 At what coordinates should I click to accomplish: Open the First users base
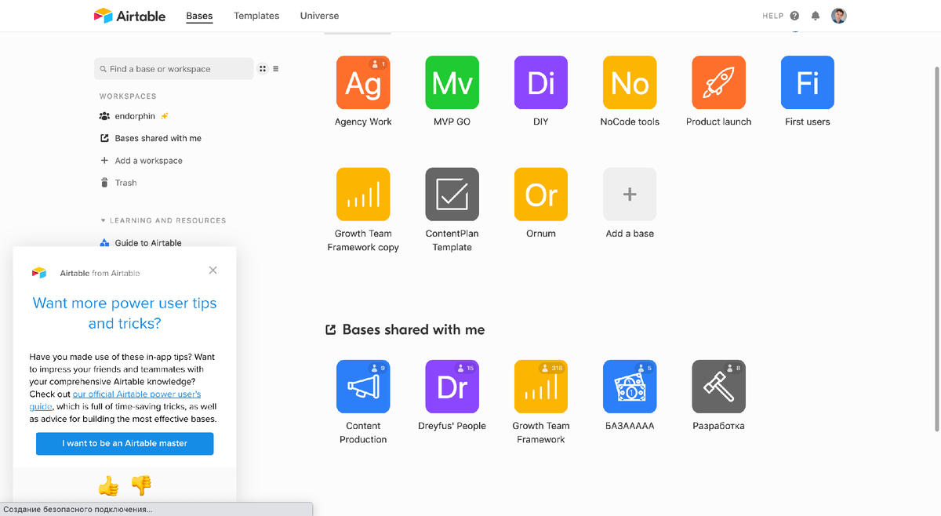(x=807, y=82)
